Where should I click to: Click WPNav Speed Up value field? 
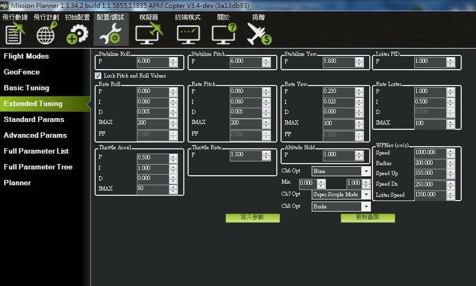coord(430,174)
